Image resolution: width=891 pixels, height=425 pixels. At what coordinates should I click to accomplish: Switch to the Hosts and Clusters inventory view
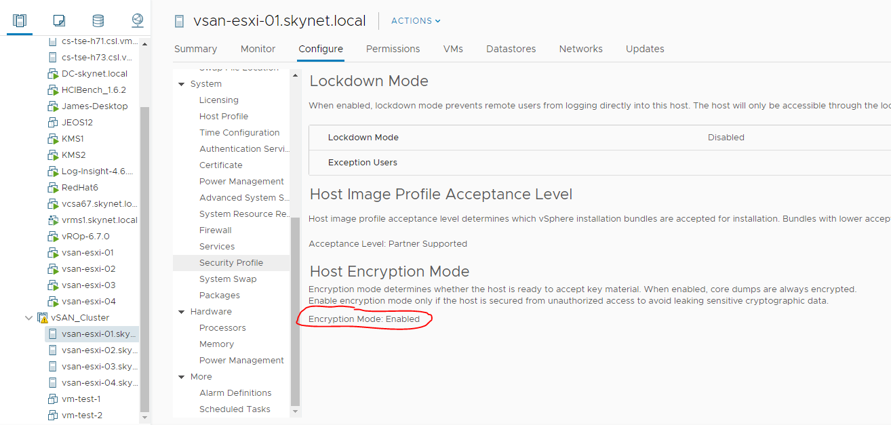pyautogui.click(x=19, y=20)
